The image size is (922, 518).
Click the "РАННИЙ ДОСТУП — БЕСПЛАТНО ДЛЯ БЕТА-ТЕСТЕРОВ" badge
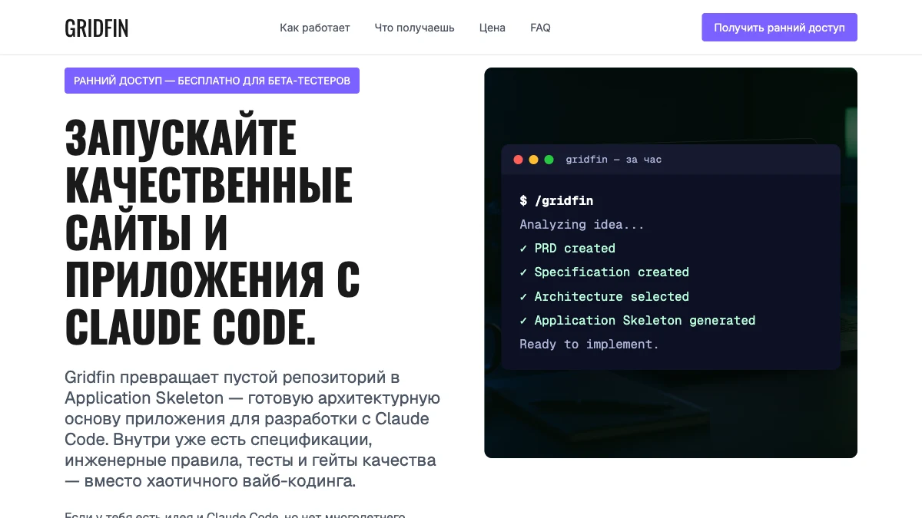(212, 81)
